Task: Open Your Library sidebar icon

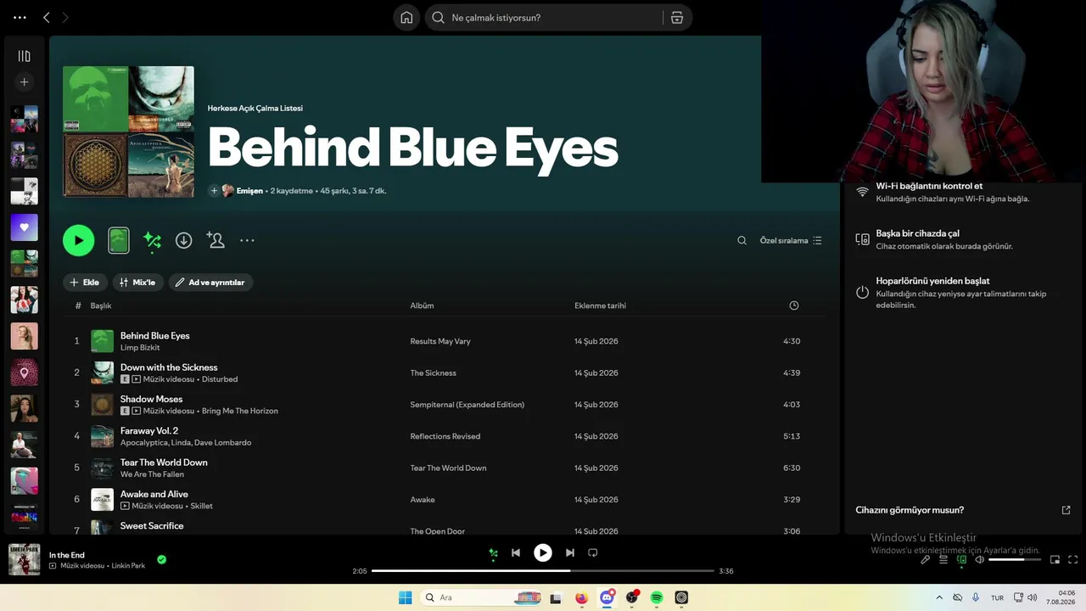Action: (24, 56)
